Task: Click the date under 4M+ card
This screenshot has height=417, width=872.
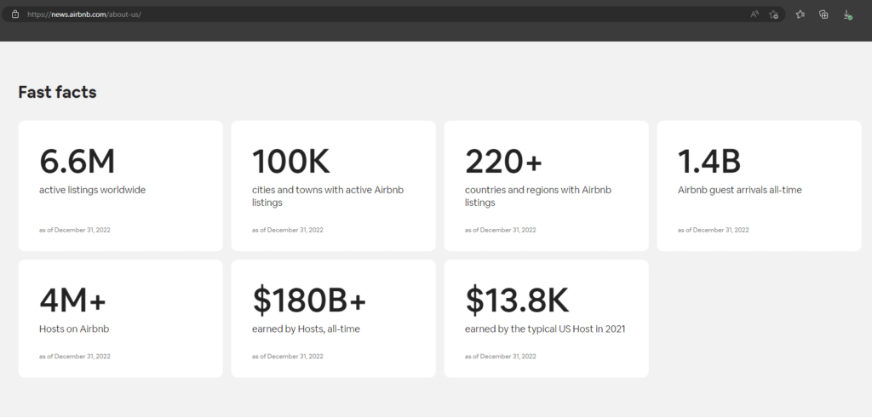Action: tap(75, 357)
